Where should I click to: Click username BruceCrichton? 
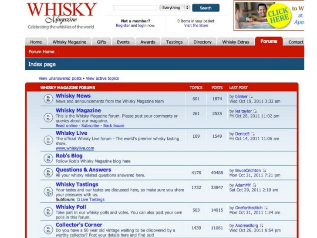[248, 170]
